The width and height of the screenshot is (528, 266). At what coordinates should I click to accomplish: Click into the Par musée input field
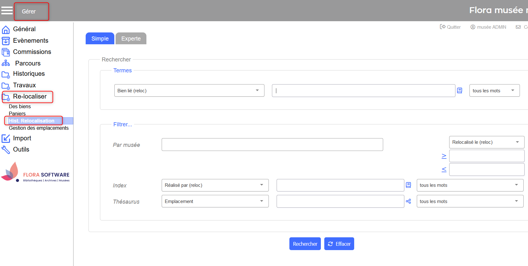(272, 145)
